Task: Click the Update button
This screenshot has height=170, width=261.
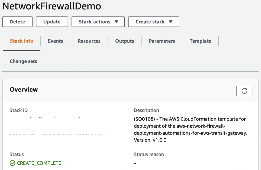Action: (52, 22)
